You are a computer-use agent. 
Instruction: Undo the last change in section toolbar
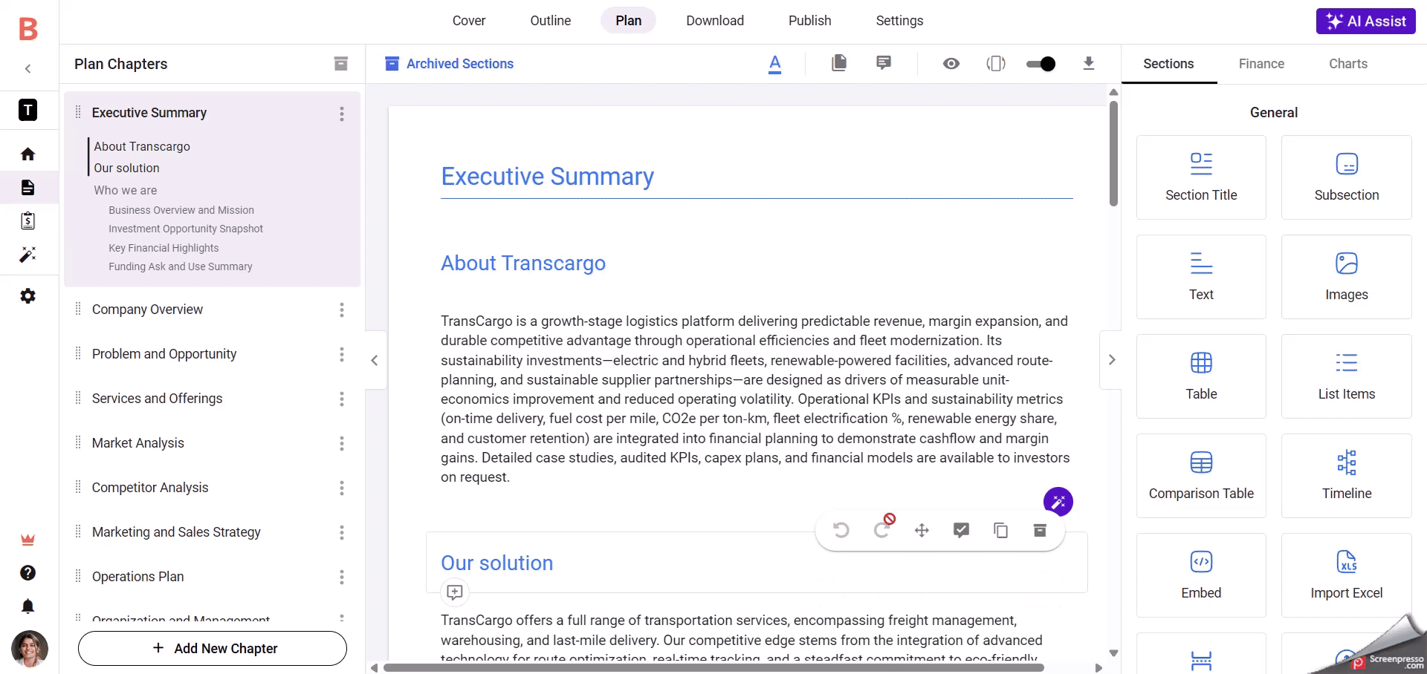point(841,530)
